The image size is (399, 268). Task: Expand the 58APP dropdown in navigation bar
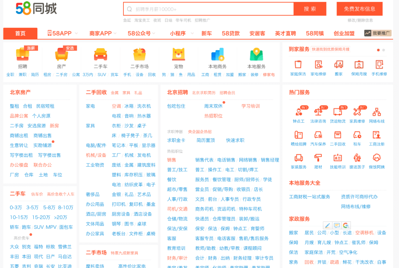pyautogui.click(x=62, y=33)
